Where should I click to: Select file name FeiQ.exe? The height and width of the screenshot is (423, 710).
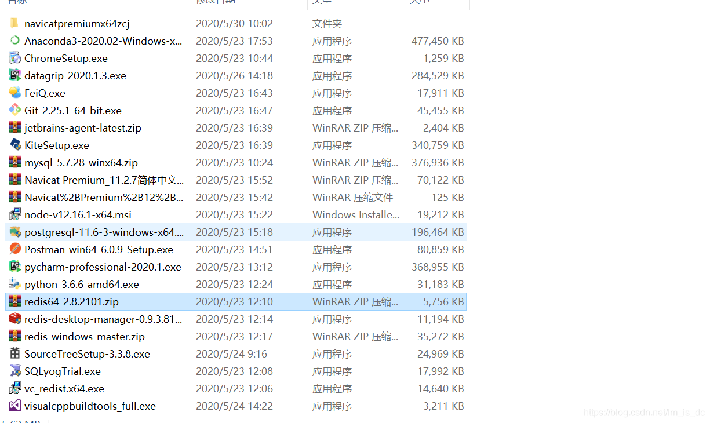coord(45,93)
